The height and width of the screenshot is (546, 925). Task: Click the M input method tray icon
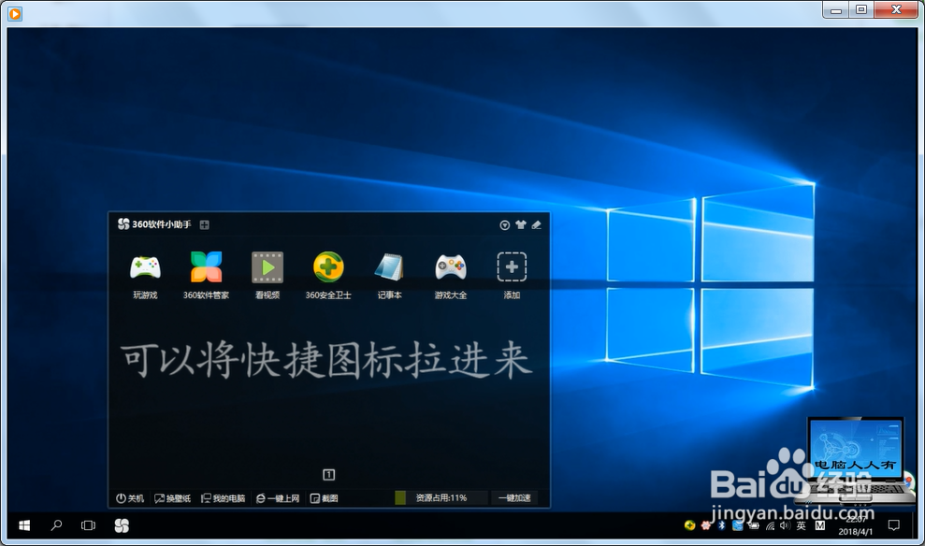(820, 525)
